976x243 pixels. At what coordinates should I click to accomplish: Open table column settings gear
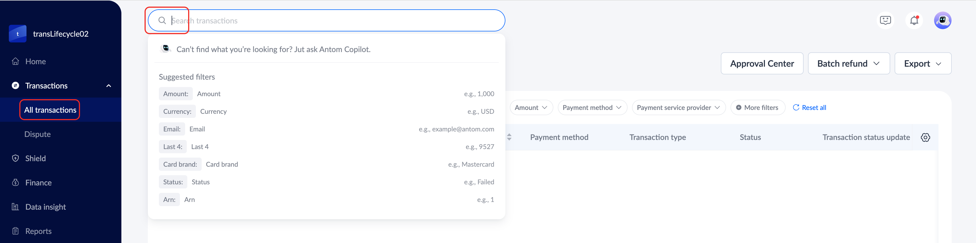pos(925,137)
